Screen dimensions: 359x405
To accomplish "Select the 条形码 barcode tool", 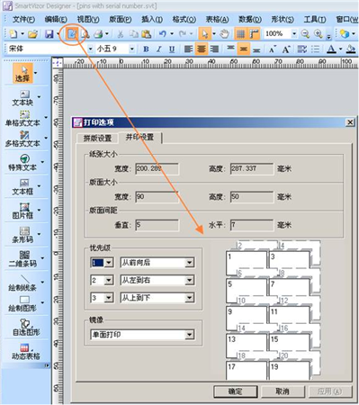I will pos(22,235).
